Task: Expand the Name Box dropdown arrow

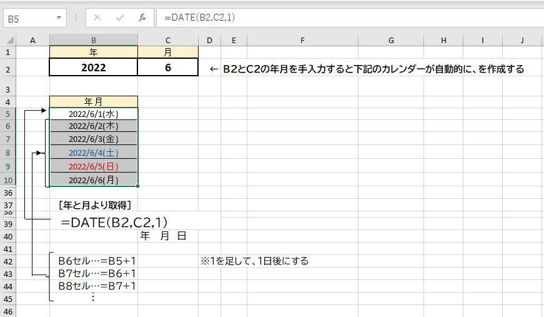Action: [59, 18]
